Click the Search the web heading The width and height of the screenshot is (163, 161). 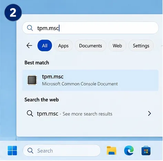coord(42,100)
